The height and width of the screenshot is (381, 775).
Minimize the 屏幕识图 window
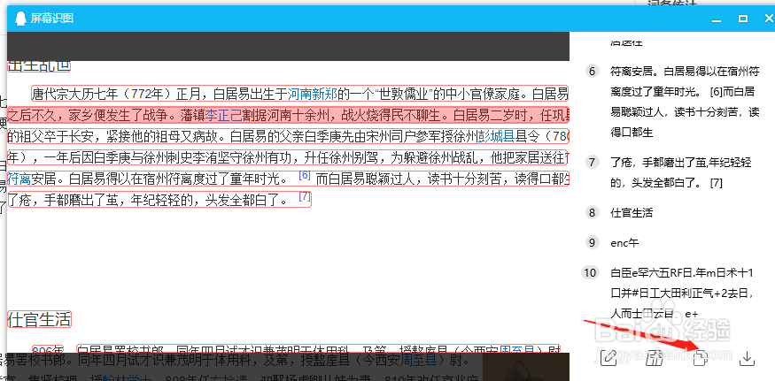[717, 19]
